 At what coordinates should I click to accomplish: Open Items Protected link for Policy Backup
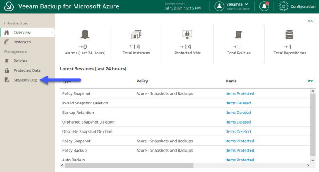[239, 150]
